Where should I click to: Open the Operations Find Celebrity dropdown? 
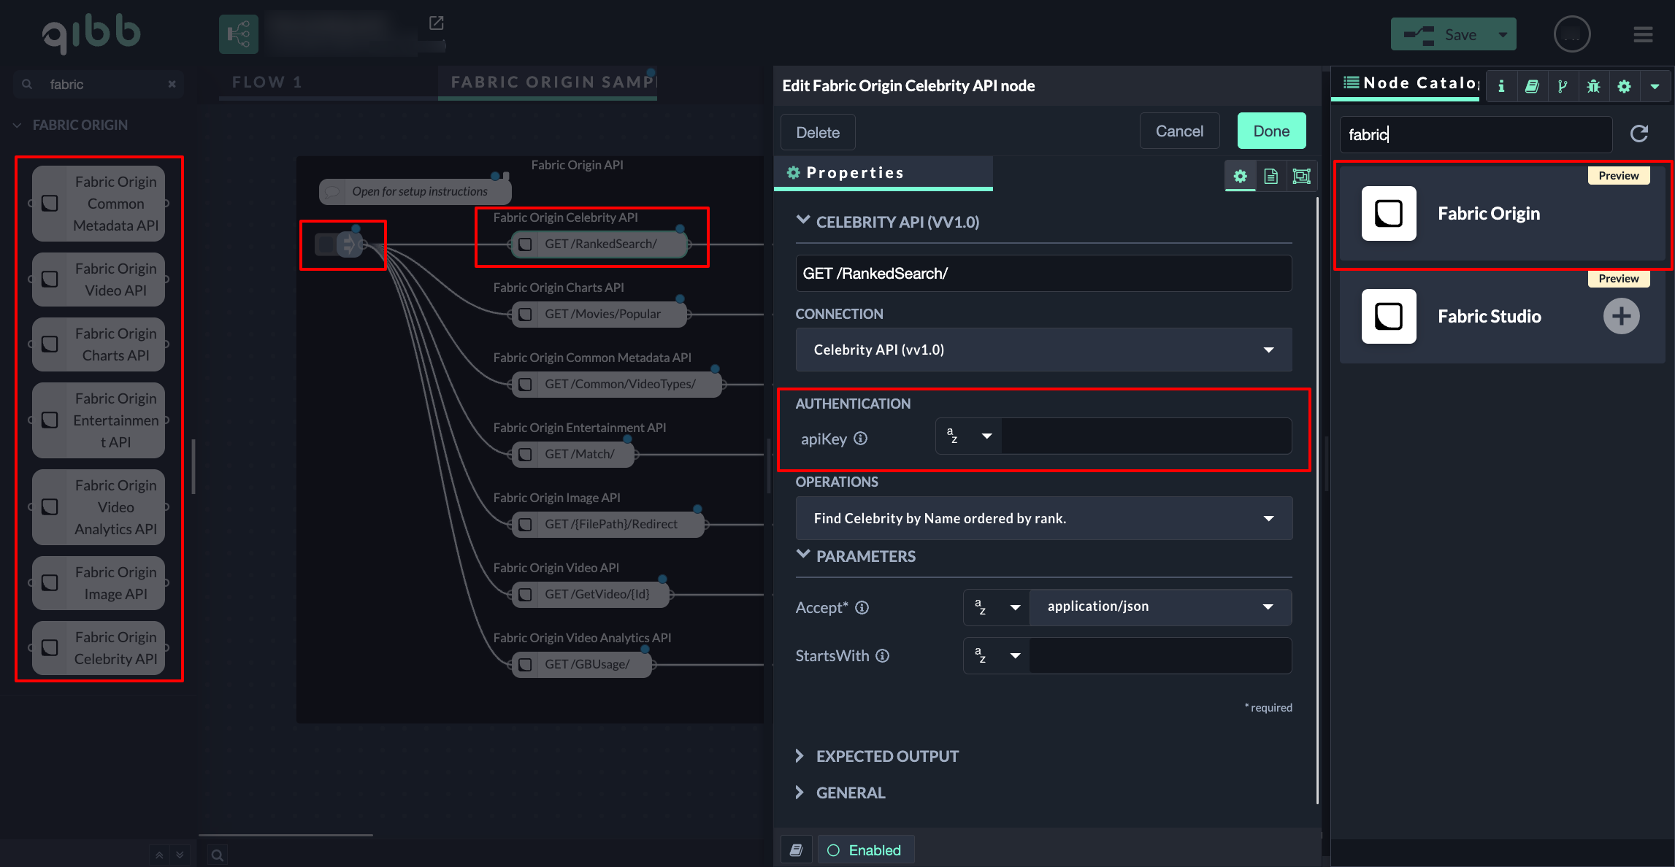pos(1043,518)
